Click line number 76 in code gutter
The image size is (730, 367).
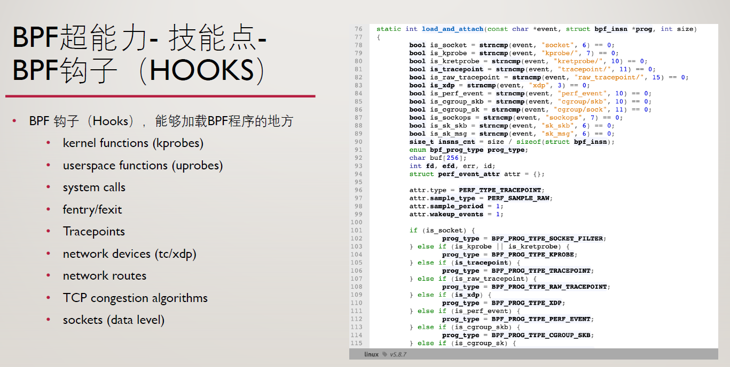point(358,29)
